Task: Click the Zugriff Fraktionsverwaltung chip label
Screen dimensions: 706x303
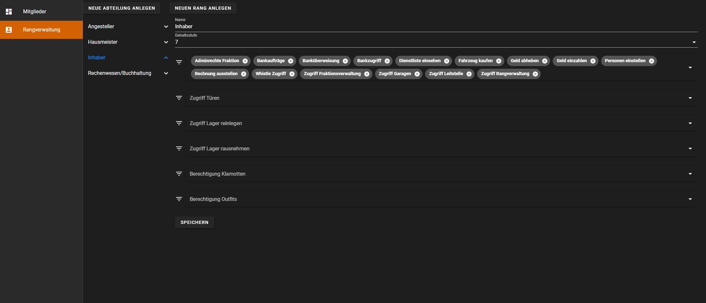Action: (x=332, y=74)
